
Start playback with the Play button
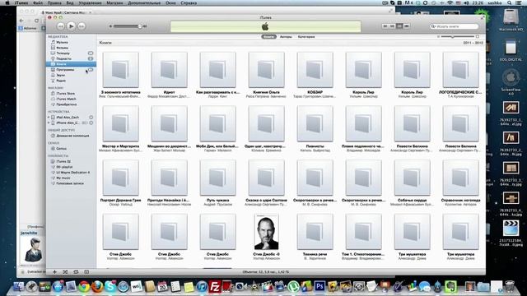pyautogui.click(x=72, y=25)
